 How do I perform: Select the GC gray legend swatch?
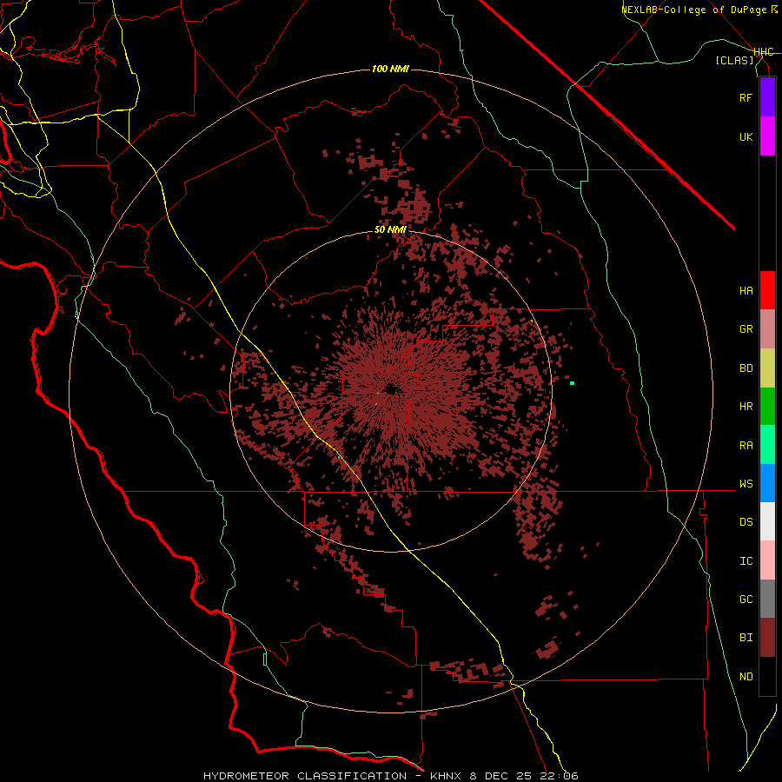click(x=767, y=599)
